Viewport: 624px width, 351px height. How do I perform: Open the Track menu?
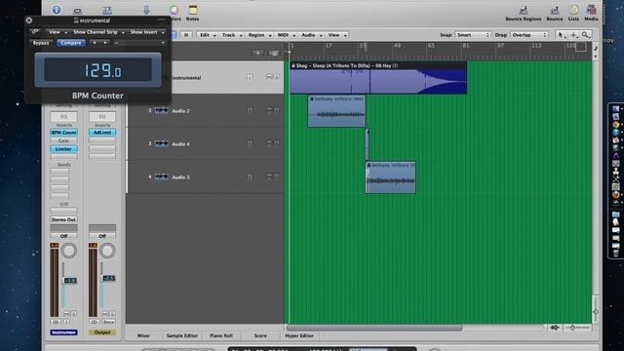231,35
